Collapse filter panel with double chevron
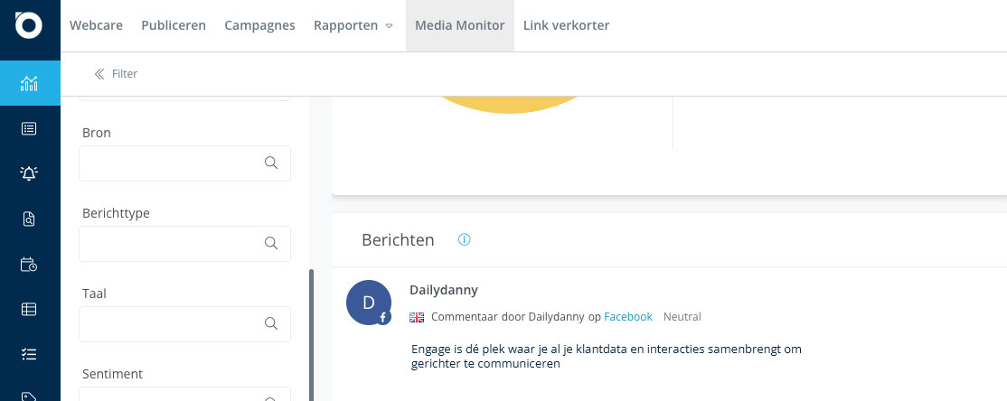Screen dimensions: 1007x401 pos(99,74)
